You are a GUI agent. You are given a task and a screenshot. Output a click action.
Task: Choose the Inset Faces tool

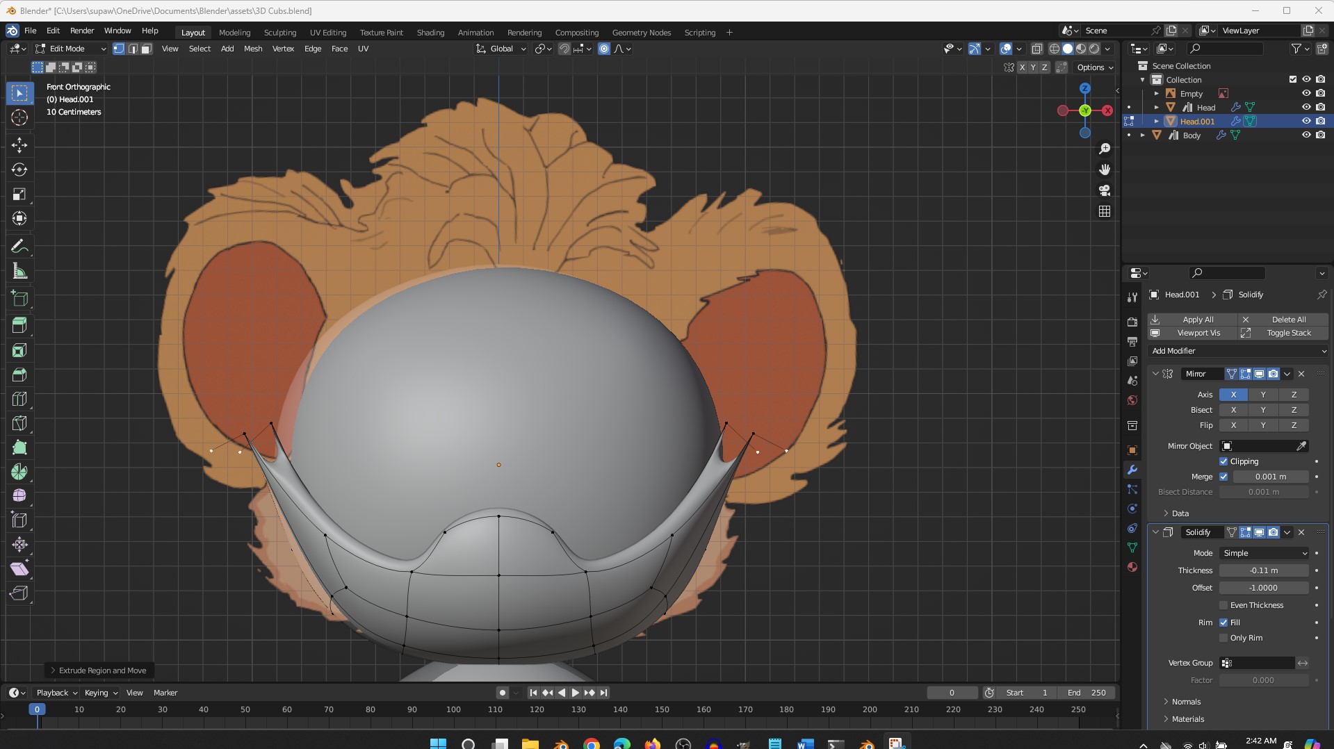point(19,350)
